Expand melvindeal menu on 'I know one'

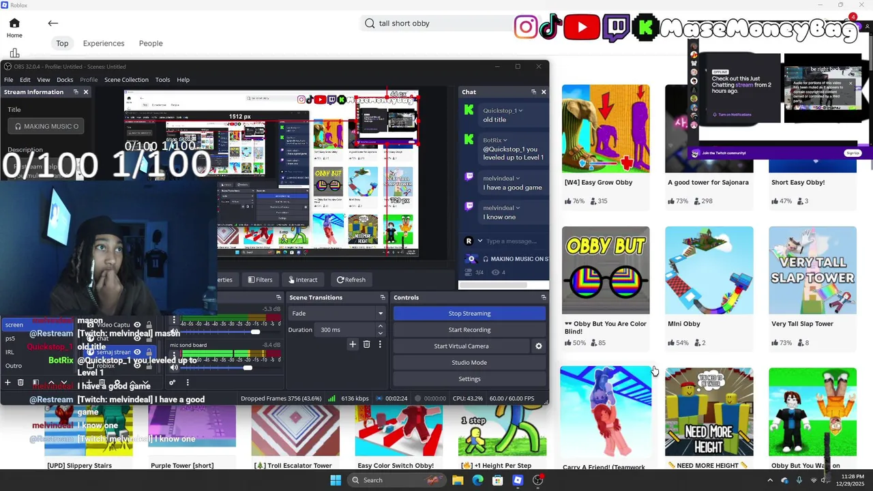point(518,208)
